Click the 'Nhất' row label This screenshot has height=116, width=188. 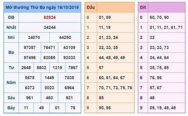click(x=11, y=27)
